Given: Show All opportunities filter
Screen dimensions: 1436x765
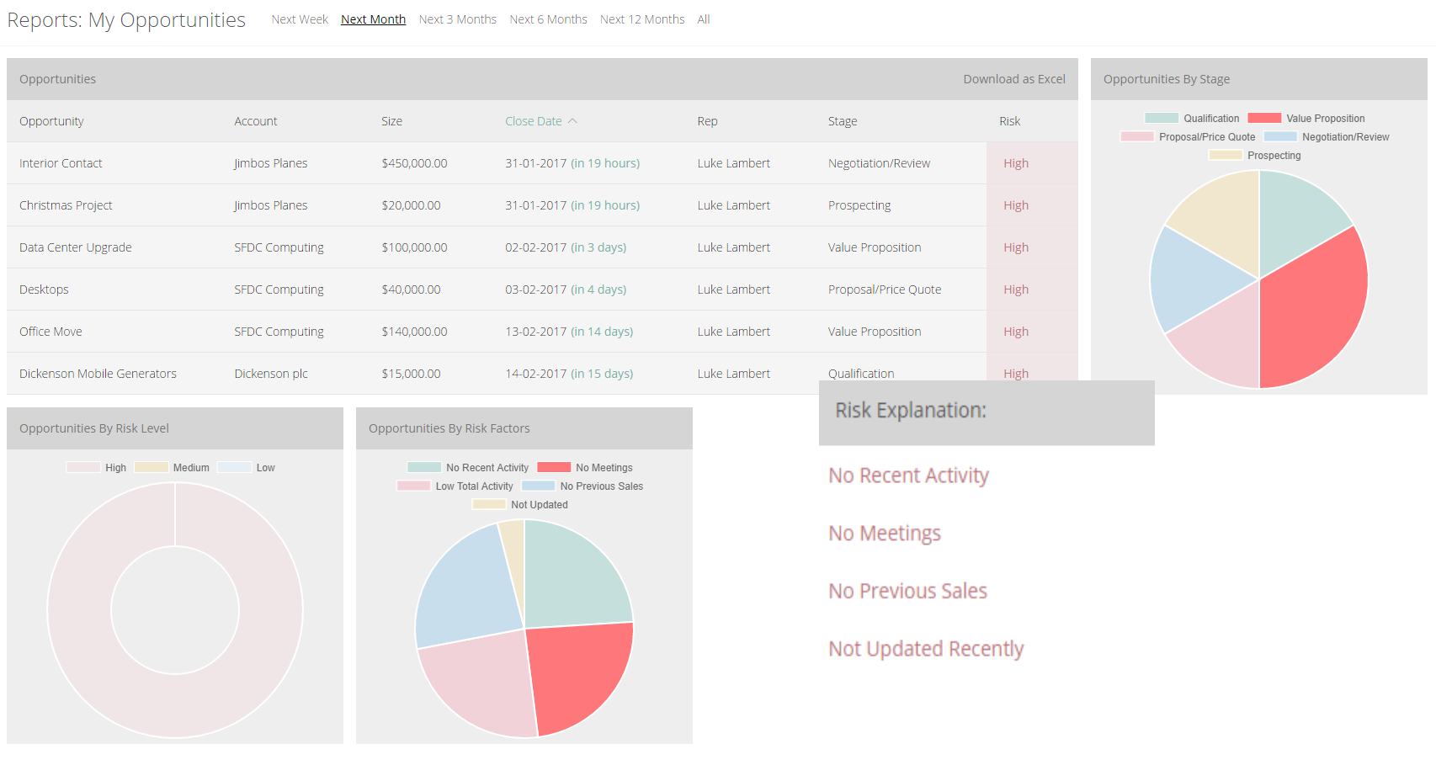Looking at the screenshot, I should coord(704,19).
